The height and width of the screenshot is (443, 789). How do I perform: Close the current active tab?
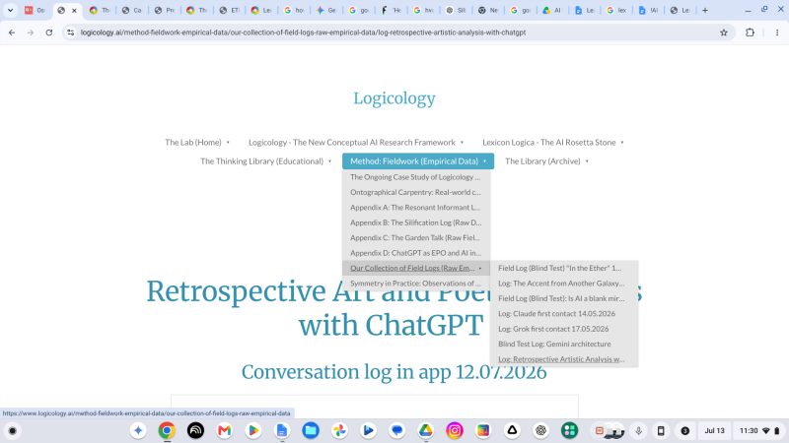[74, 10]
